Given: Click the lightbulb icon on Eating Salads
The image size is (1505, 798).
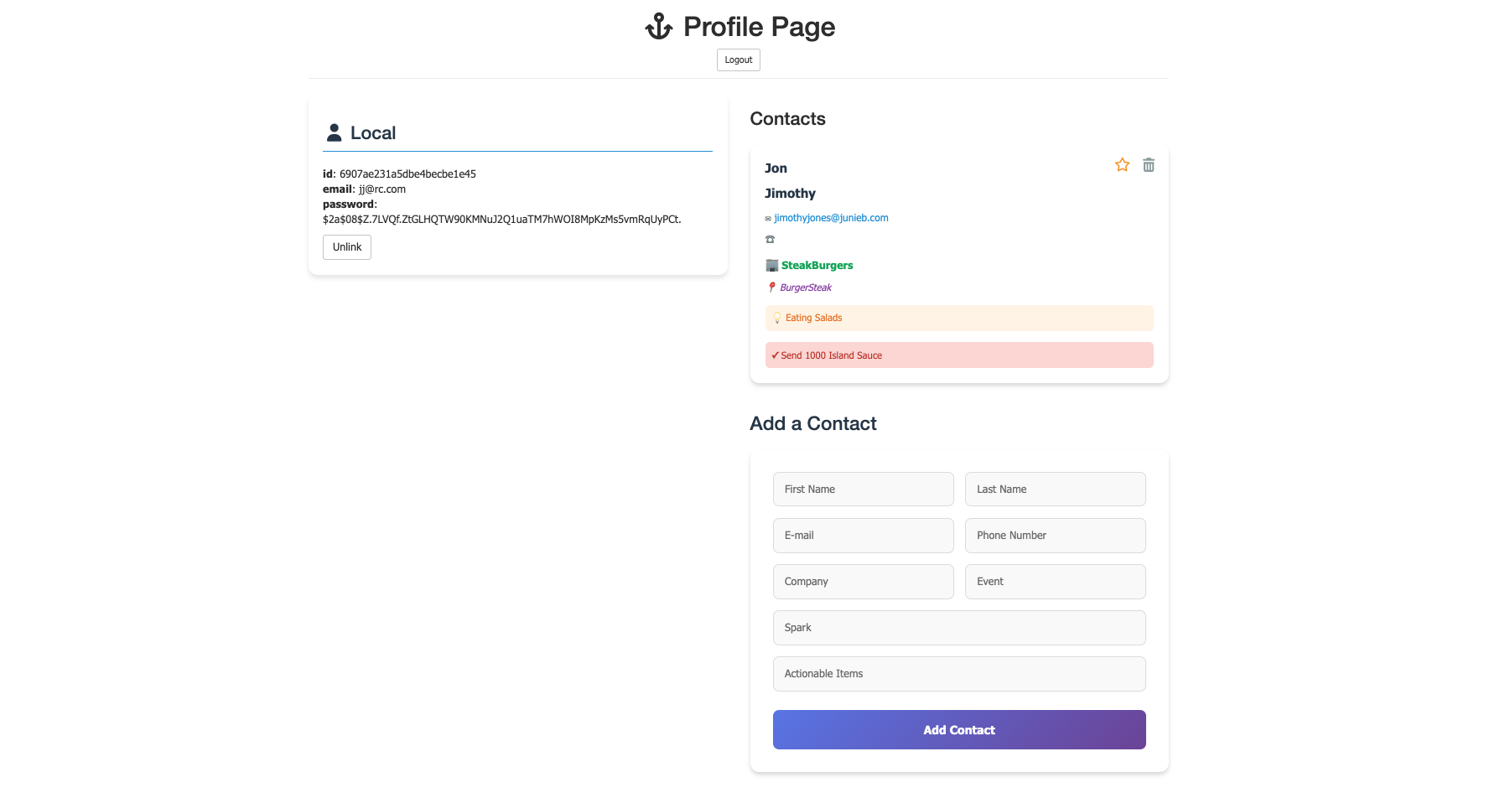Looking at the screenshot, I should 776,318.
